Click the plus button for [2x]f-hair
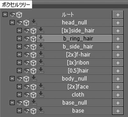Image resolution: width=128 pixels, height=117 pixels. pos(118,55)
